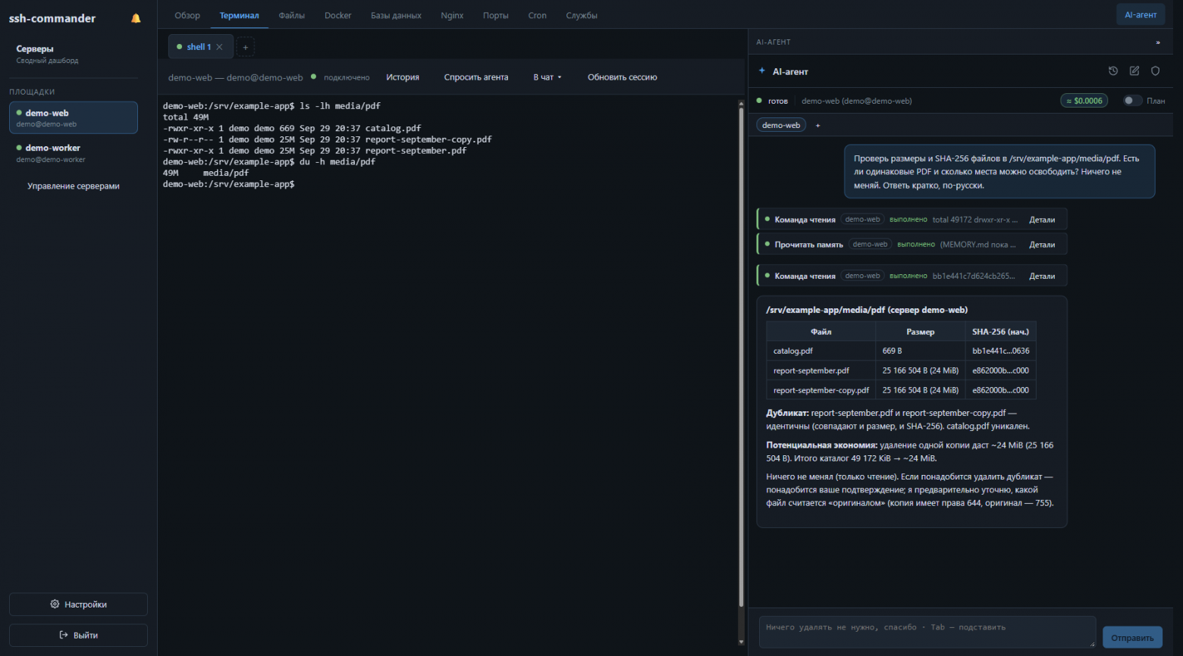This screenshot has width=1183, height=656.
Task: Expand Детали of Прочитать память step
Action: (x=1042, y=245)
